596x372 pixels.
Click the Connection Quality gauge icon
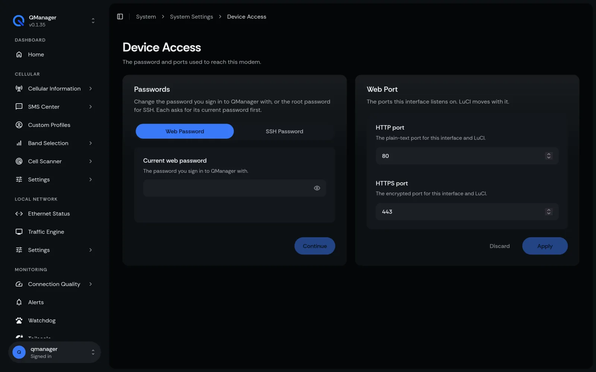[x=19, y=284]
